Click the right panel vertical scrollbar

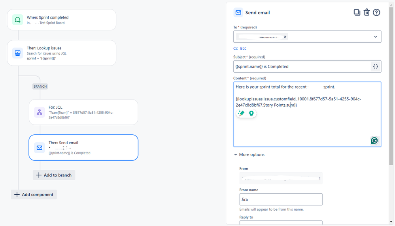tap(391, 86)
